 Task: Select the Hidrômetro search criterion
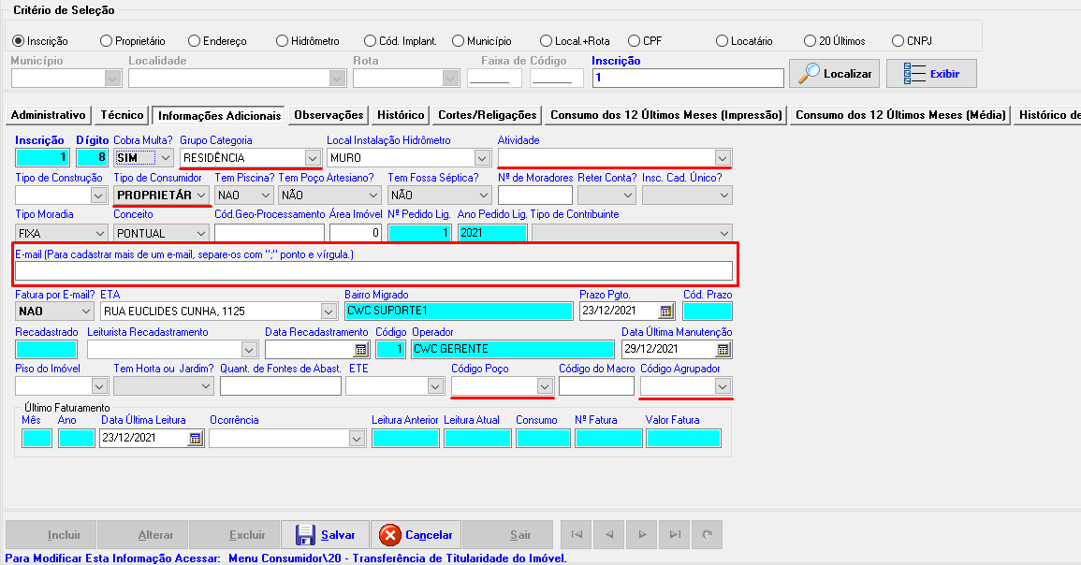coord(283,41)
